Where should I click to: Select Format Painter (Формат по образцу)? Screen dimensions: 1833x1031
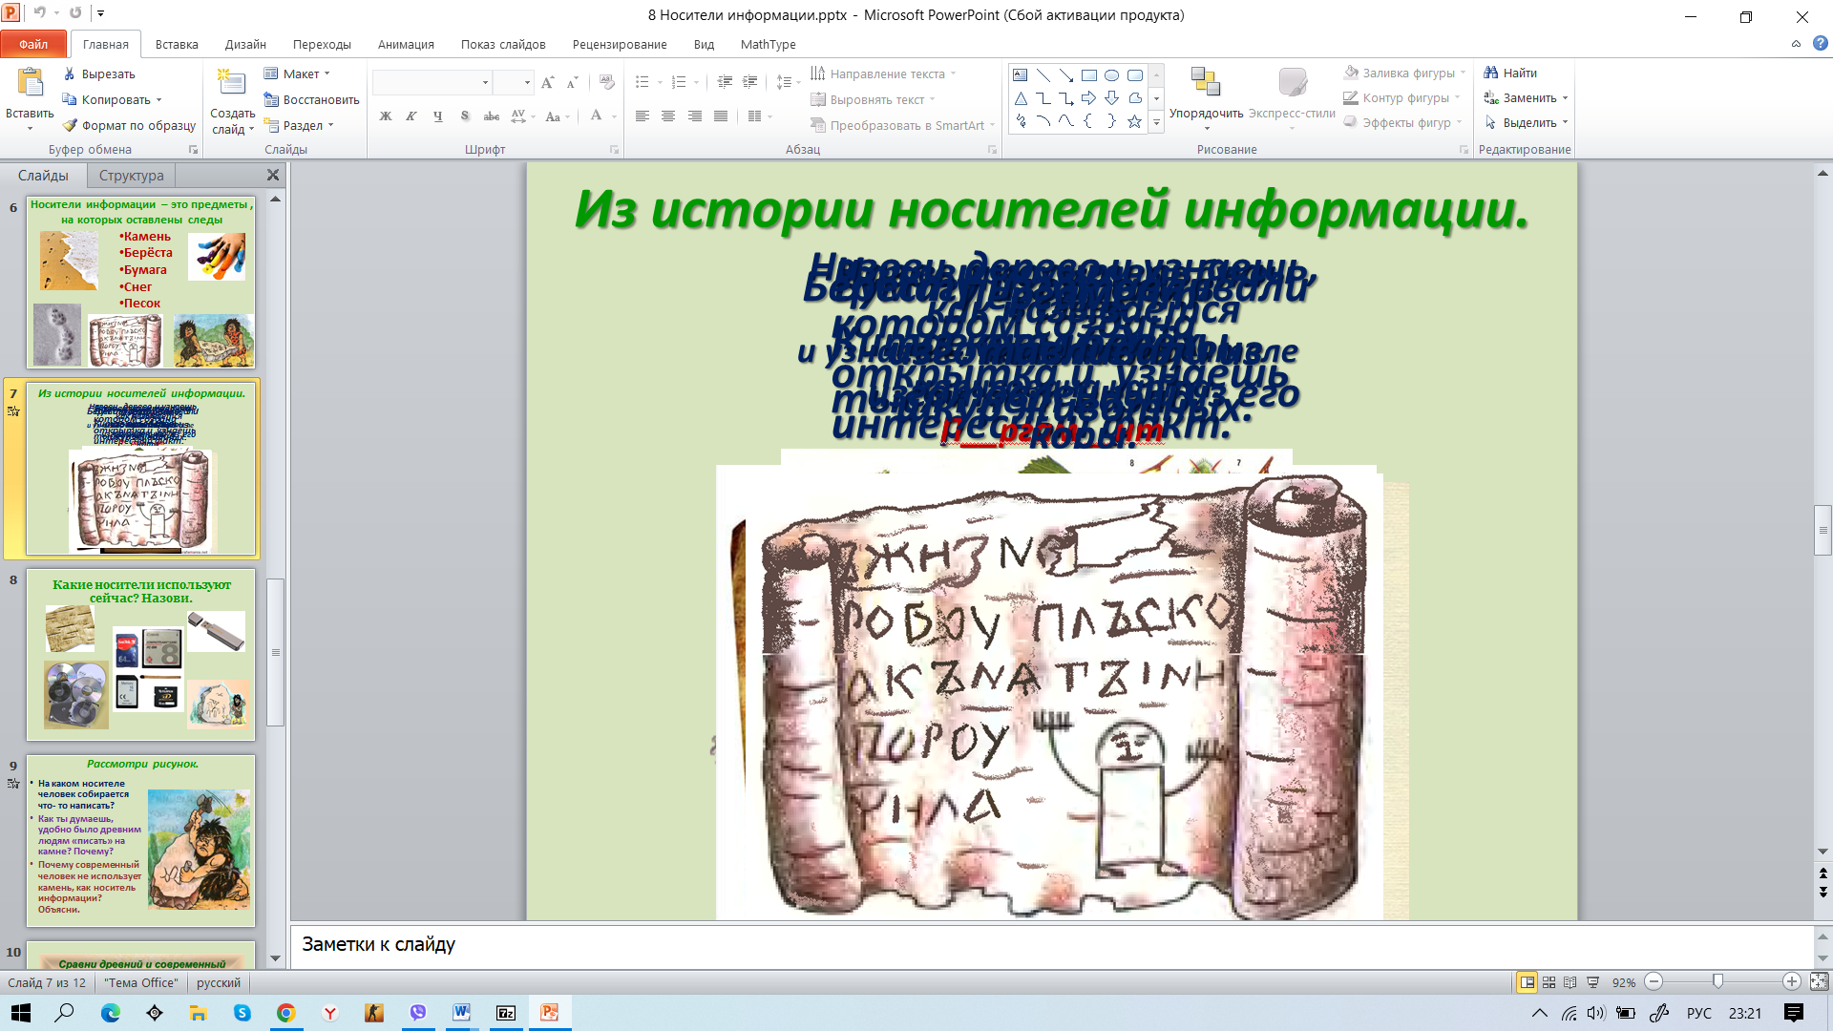129,125
